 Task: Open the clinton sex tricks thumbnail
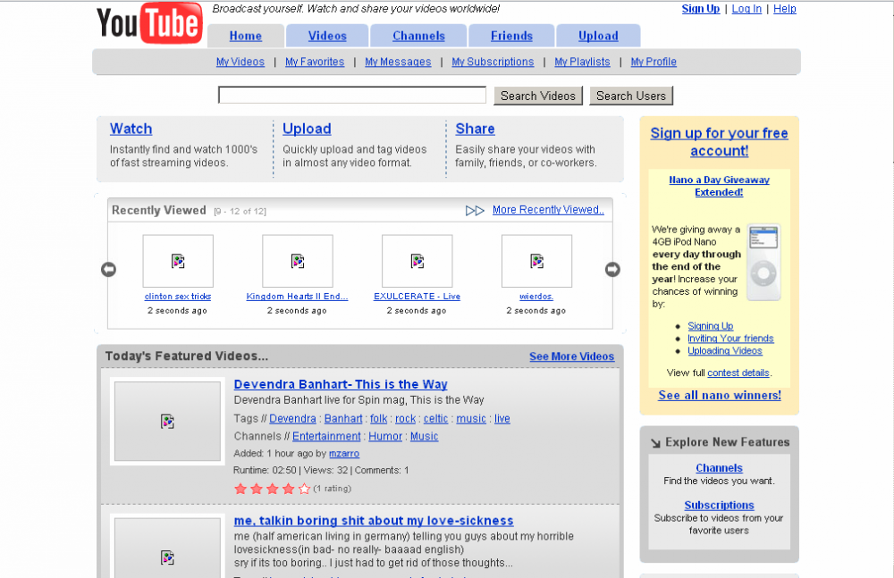[178, 261]
